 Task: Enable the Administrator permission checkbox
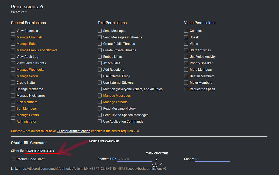tap(13, 122)
